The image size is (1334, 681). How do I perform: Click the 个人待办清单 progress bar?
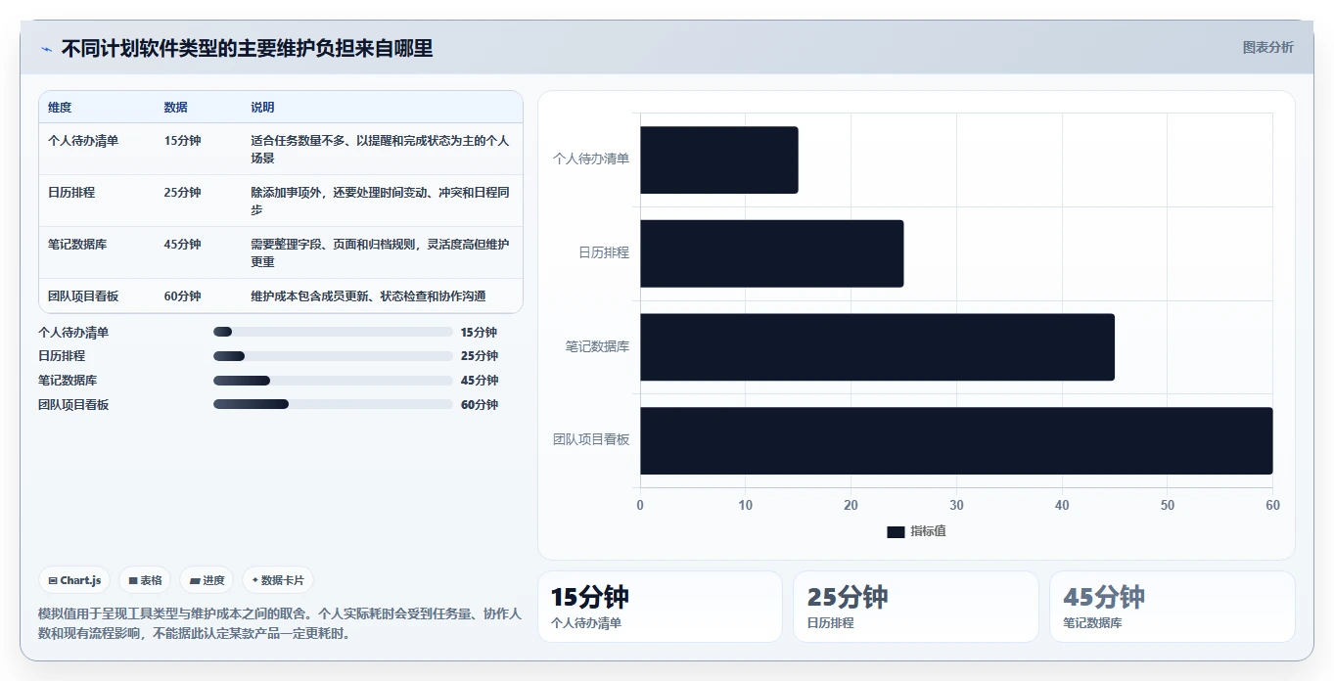tap(333, 333)
